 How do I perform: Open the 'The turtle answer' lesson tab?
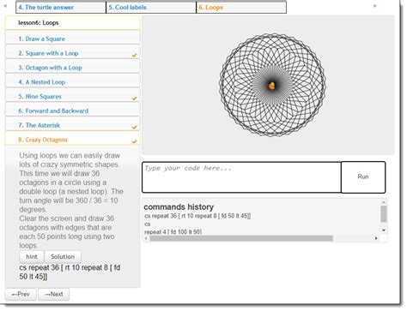pyautogui.click(x=61, y=8)
